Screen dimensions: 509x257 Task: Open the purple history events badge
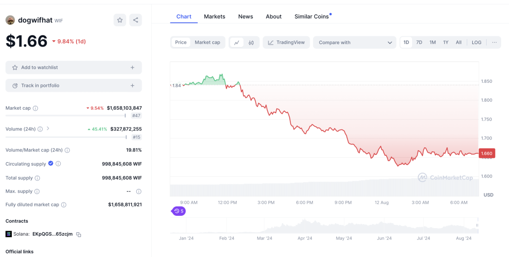[178, 211]
